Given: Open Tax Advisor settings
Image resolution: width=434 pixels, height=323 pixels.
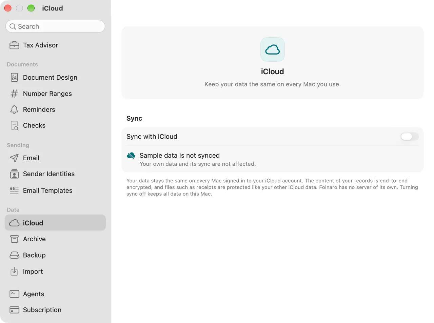Looking at the screenshot, I should coord(55,45).
